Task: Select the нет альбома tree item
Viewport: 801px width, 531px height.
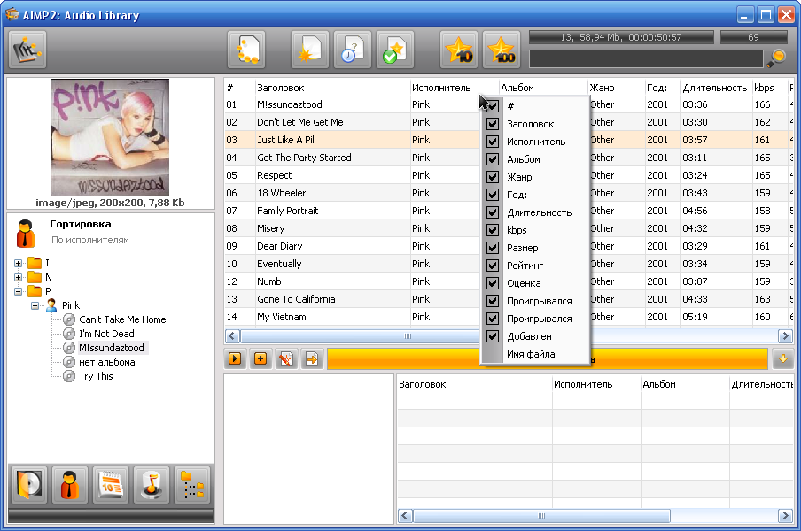Action: (x=106, y=362)
